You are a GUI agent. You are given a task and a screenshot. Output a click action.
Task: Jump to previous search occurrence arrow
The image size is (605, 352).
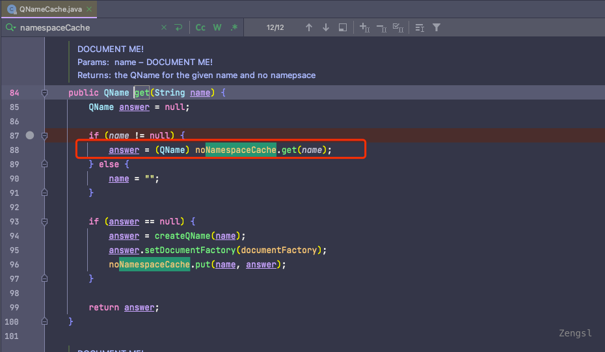point(309,27)
